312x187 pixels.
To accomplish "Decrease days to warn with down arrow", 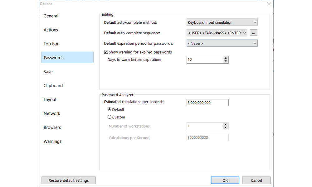I will point(226,61).
